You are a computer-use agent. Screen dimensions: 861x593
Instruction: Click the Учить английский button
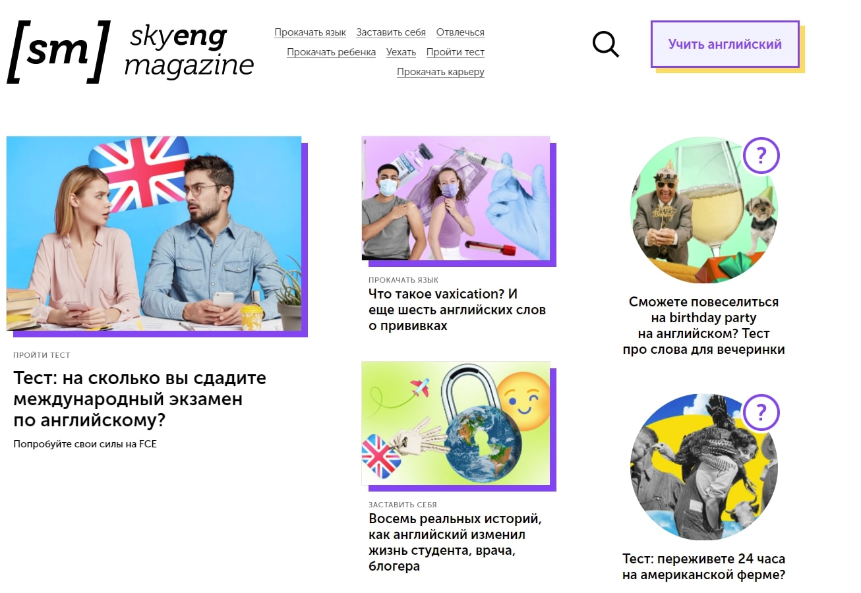pos(725,44)
